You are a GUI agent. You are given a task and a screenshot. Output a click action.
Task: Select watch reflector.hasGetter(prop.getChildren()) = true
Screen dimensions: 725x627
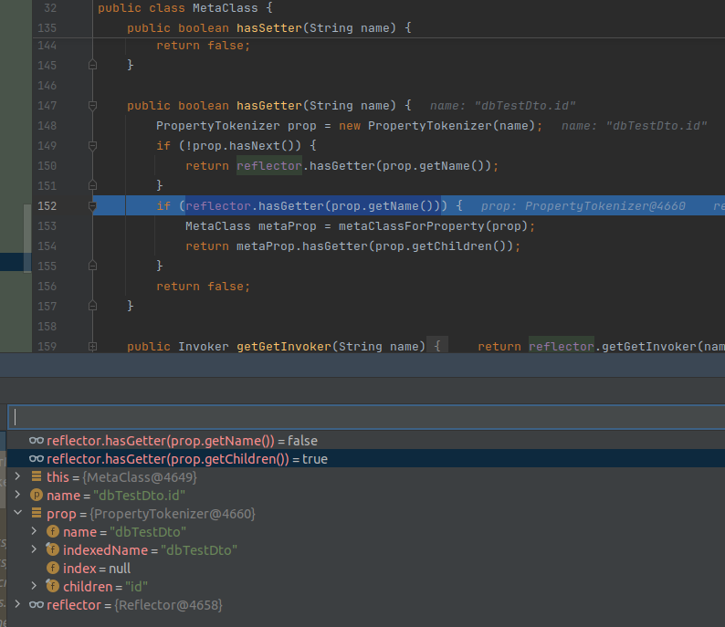click(367, 459)
